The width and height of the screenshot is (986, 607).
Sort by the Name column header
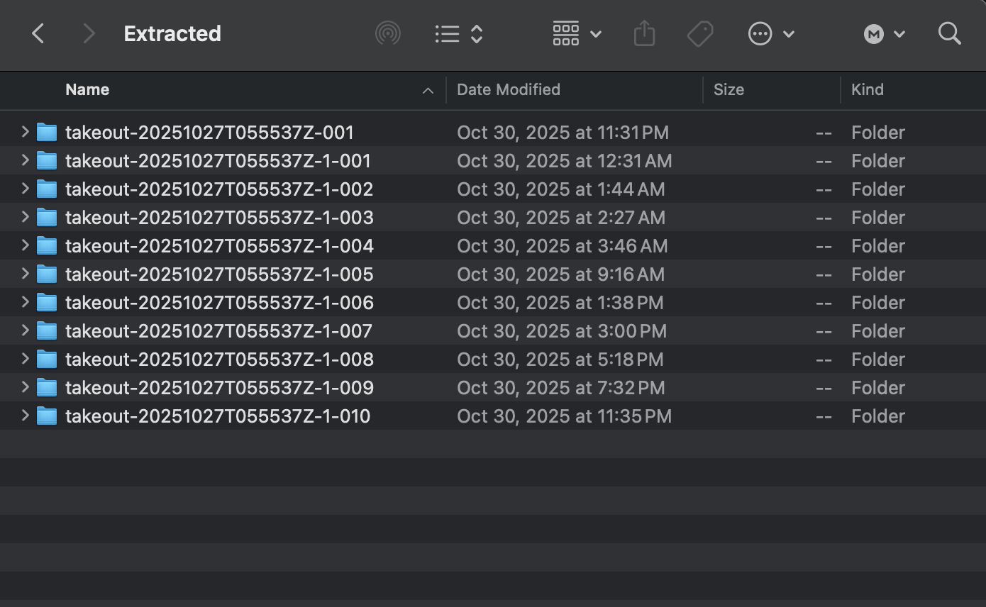point(87,89)
